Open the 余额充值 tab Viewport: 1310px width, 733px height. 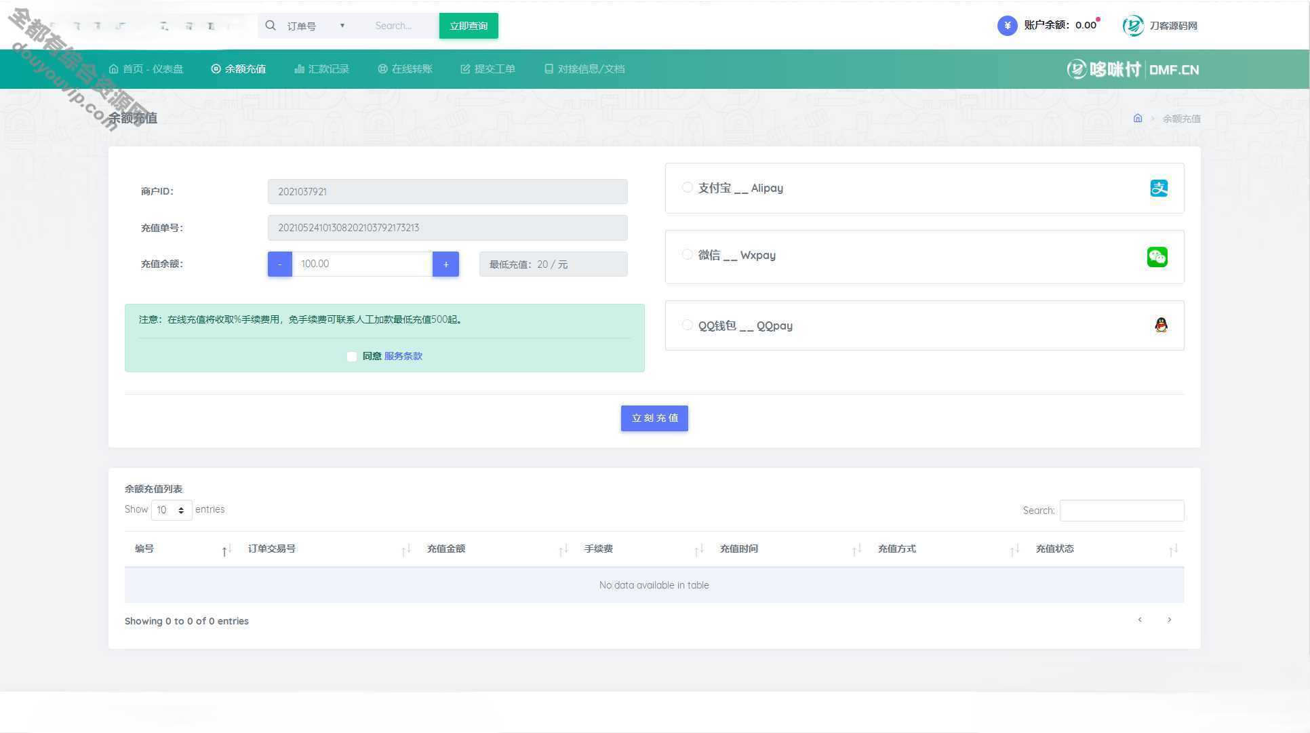(239, 68)
